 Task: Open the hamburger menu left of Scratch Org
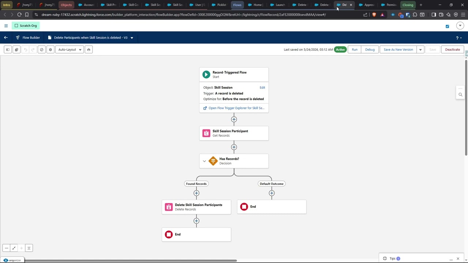pyautogui.click(x=6, y=26)
